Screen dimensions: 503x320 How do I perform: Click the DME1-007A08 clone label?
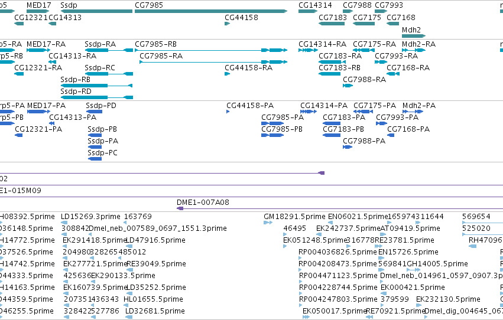coord(203,203)
